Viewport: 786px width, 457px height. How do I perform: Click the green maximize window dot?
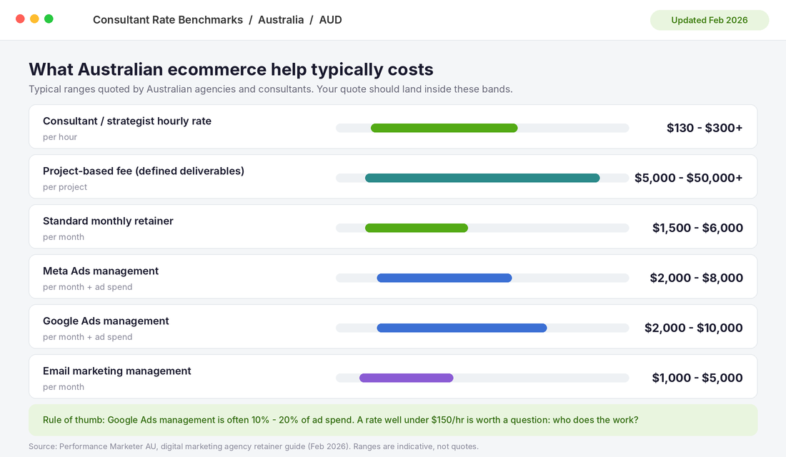tap(49, 19)
